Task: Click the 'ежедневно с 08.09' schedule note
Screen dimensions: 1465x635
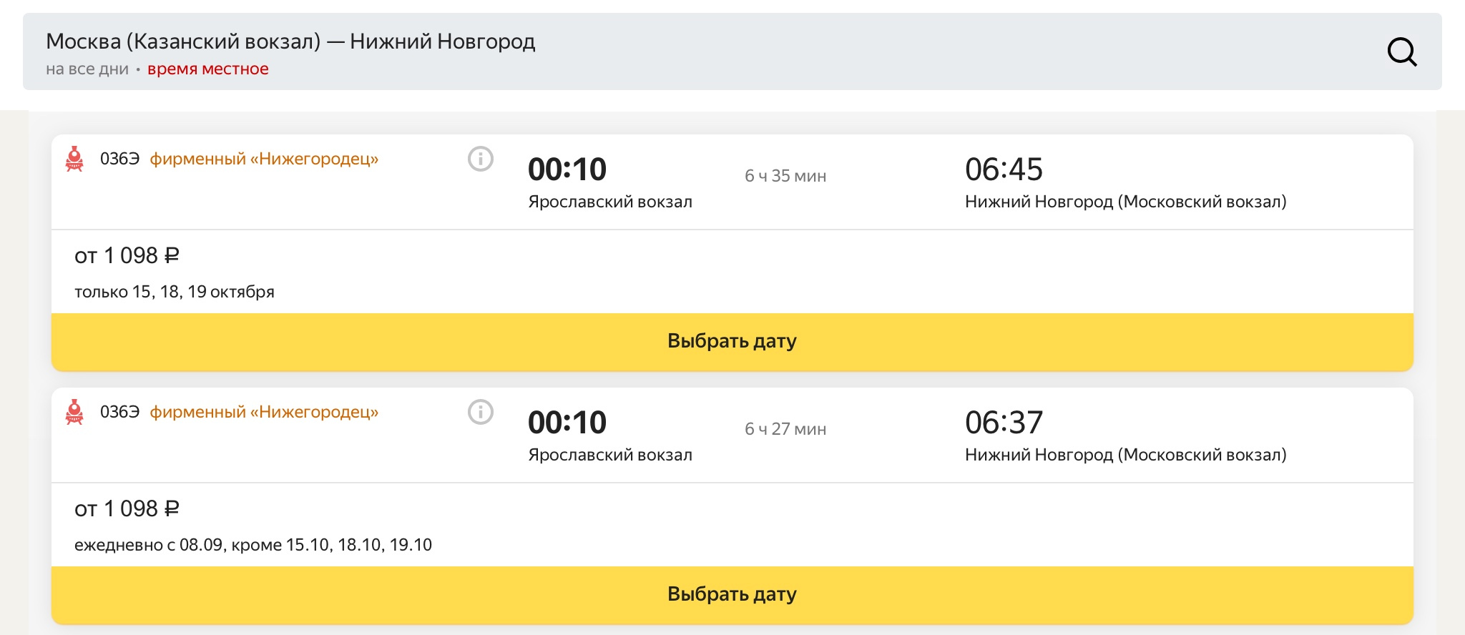Action: tap(253, 545)
